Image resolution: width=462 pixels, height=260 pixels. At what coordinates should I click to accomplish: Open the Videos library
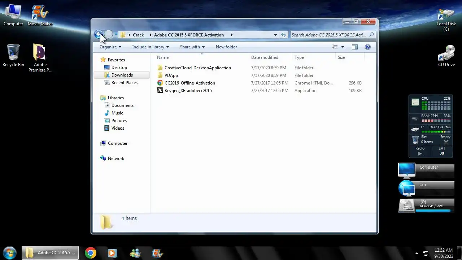[118, 128]
